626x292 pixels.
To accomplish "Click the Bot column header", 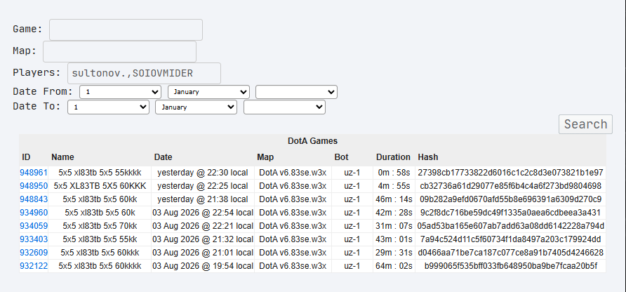I will pos(341,157).
